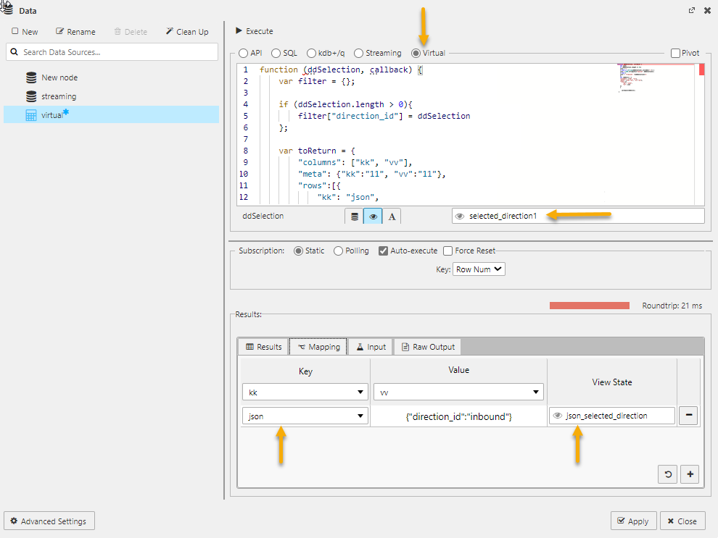Click eye icon in selected_direction1 field
The image size is (718, 538).
[x=460, y=217]
